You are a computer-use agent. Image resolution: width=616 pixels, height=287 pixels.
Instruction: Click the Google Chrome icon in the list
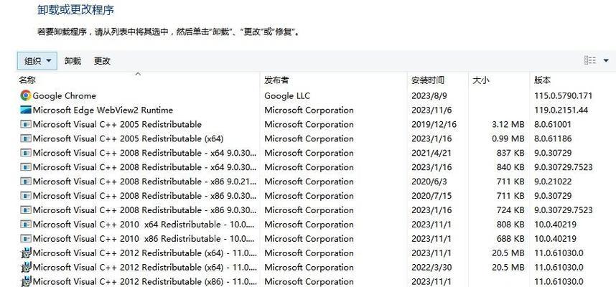[26, 95]
